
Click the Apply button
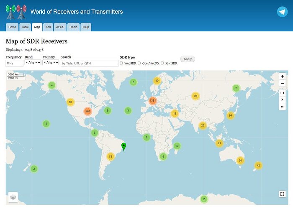click(188, 59)
